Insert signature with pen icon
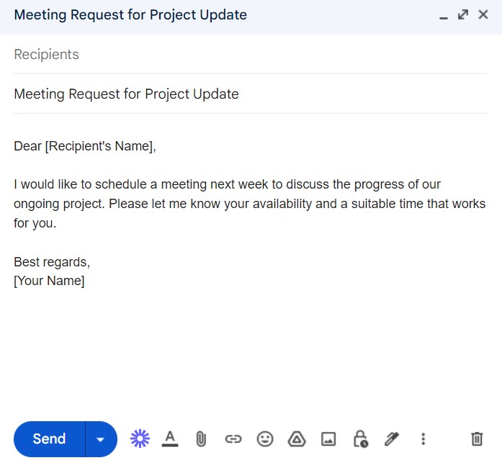 [392, 439]
